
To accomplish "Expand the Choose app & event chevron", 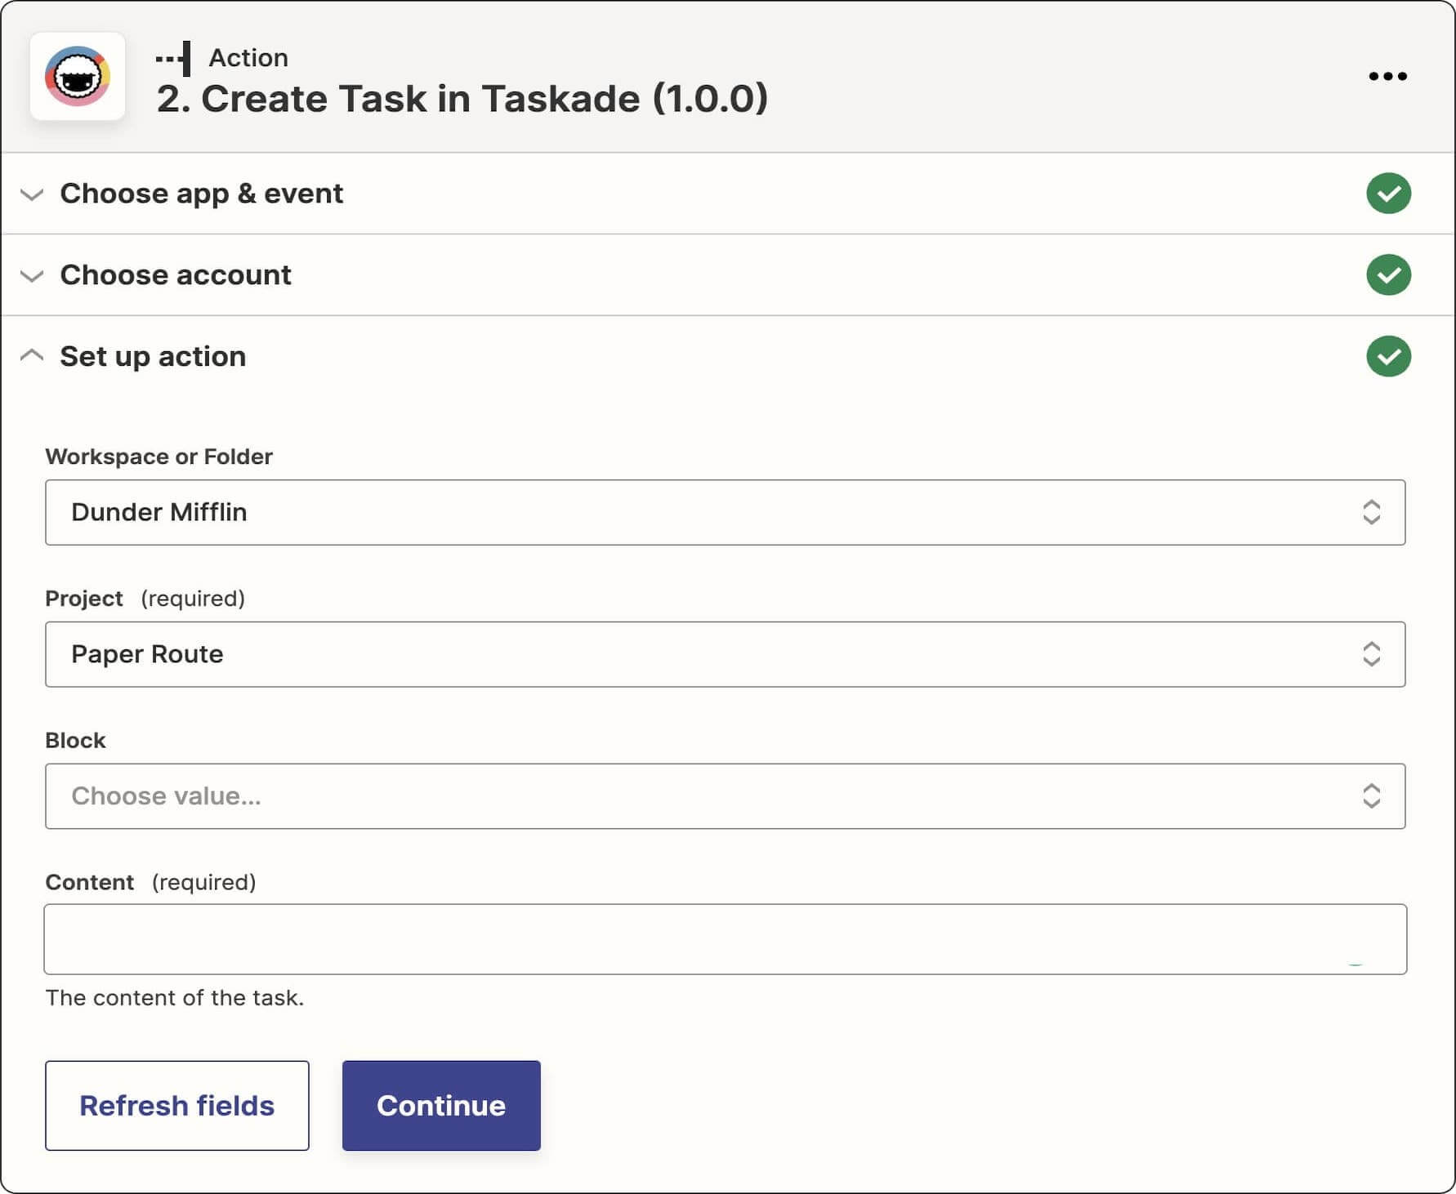I will coord(32,194).
